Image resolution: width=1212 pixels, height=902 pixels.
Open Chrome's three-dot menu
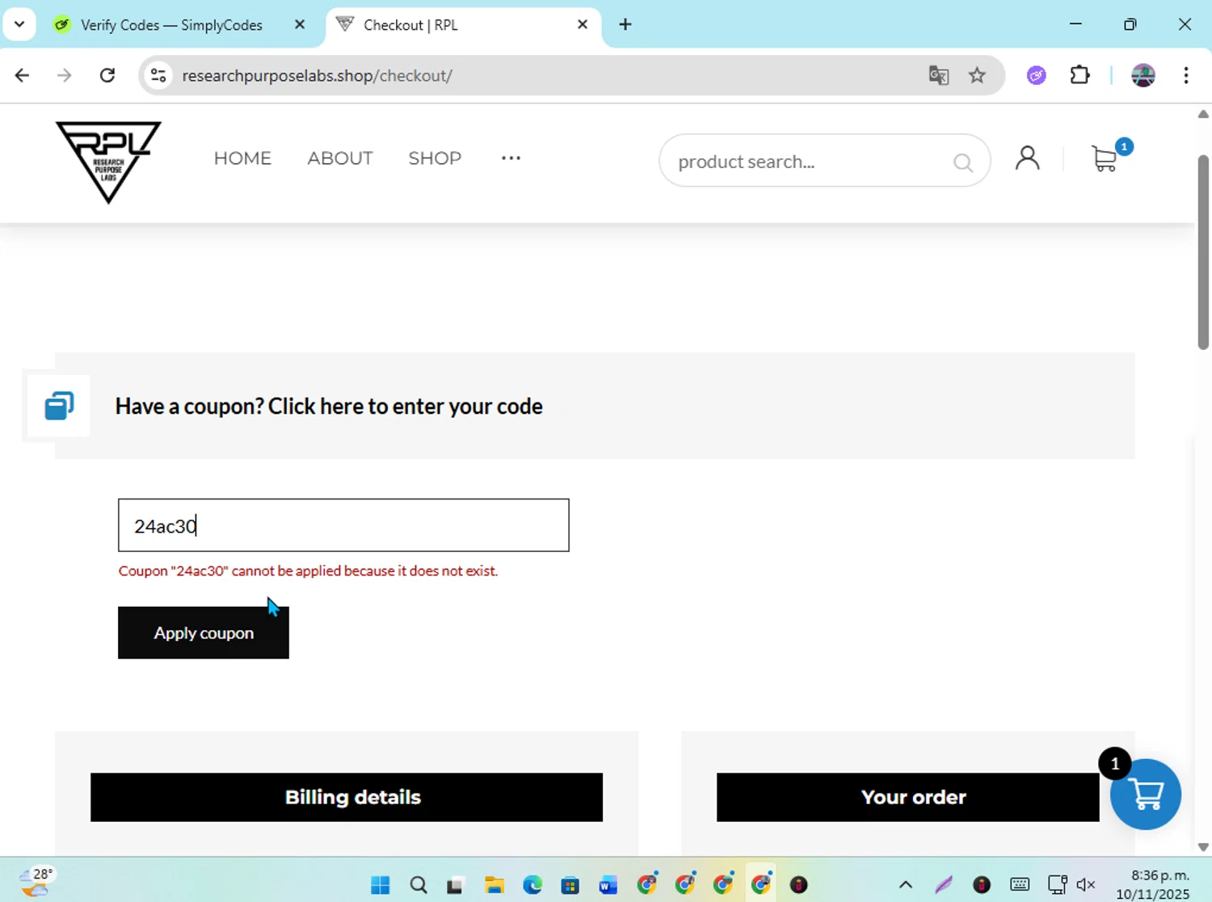point(1185,75)
